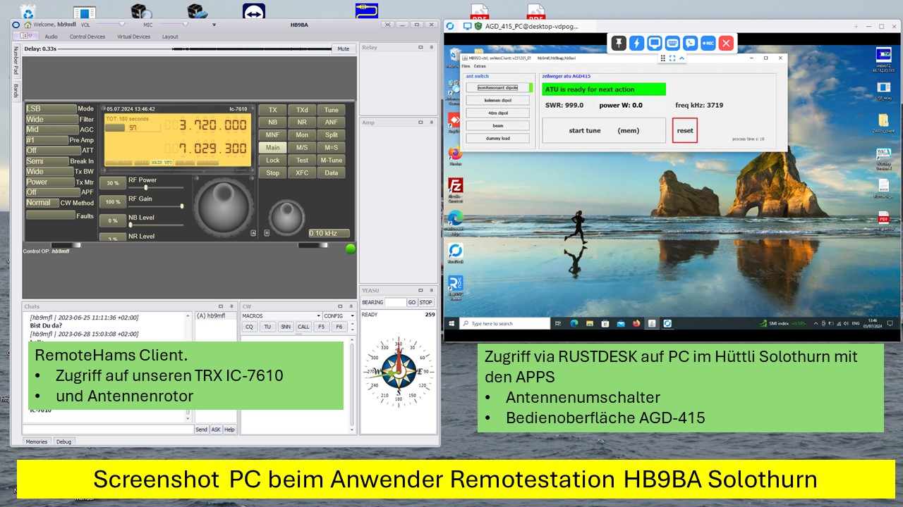This screenshot has width=903, height=507.
Task: Click the BEARING input field
Action: click(395, 302)
